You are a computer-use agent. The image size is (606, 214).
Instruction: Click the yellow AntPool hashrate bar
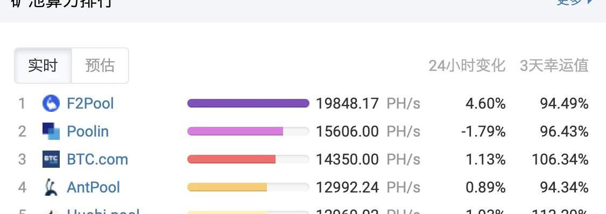click(248, 187)
